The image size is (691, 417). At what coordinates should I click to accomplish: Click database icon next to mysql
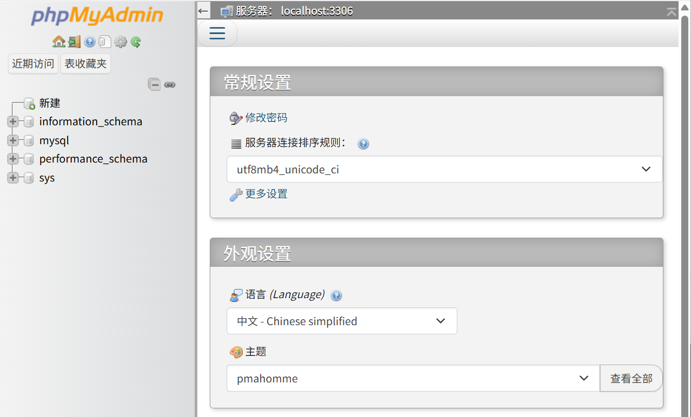click(x=29, y=140)
